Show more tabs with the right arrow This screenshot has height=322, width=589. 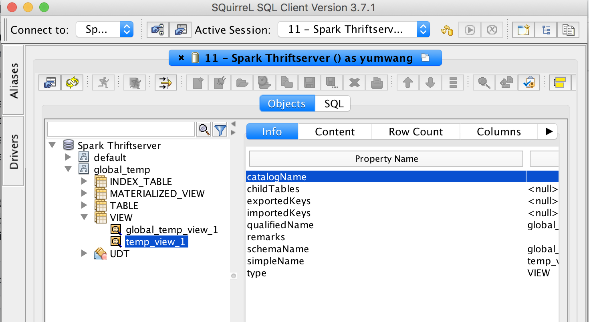click(x=549, y=131)
